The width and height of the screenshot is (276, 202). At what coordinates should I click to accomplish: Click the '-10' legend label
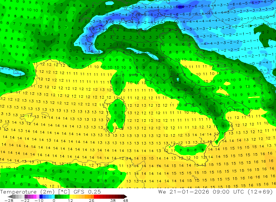tap(39, 200)
